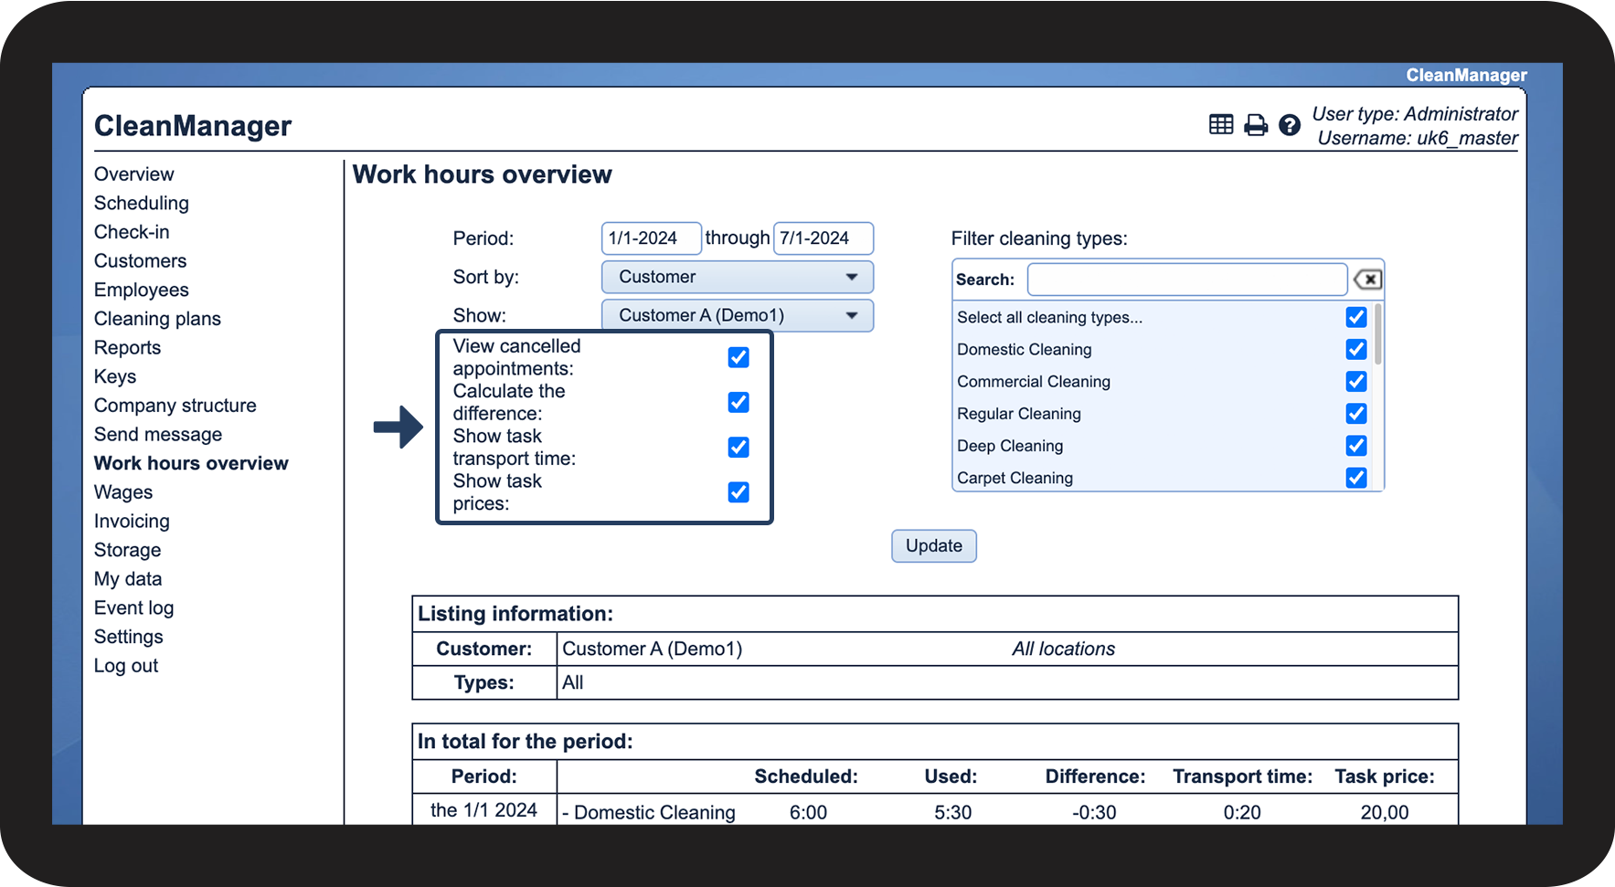This screenshot has width=1615, height=887.
Task: Clear cleaning type search with backspace icon
Action: [1367, 280]
